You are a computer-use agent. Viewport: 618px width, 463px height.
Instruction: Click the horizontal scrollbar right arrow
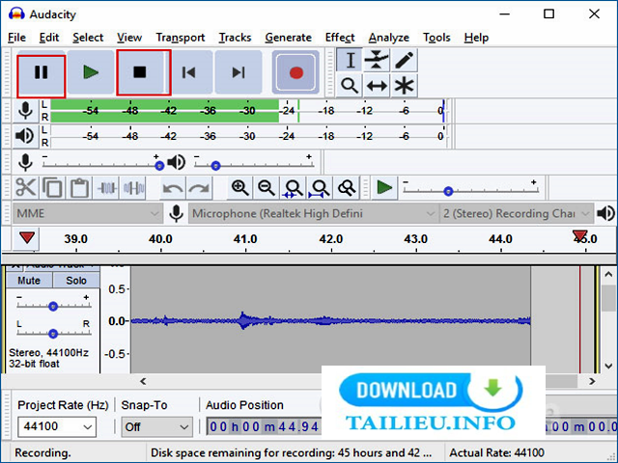(x=592, y=381)
